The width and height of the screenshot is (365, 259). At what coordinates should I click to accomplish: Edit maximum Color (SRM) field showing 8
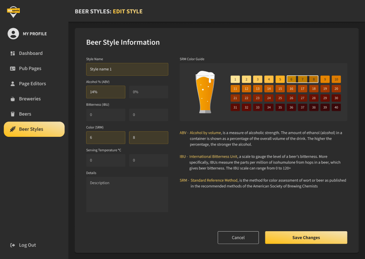tap(148, 138)
